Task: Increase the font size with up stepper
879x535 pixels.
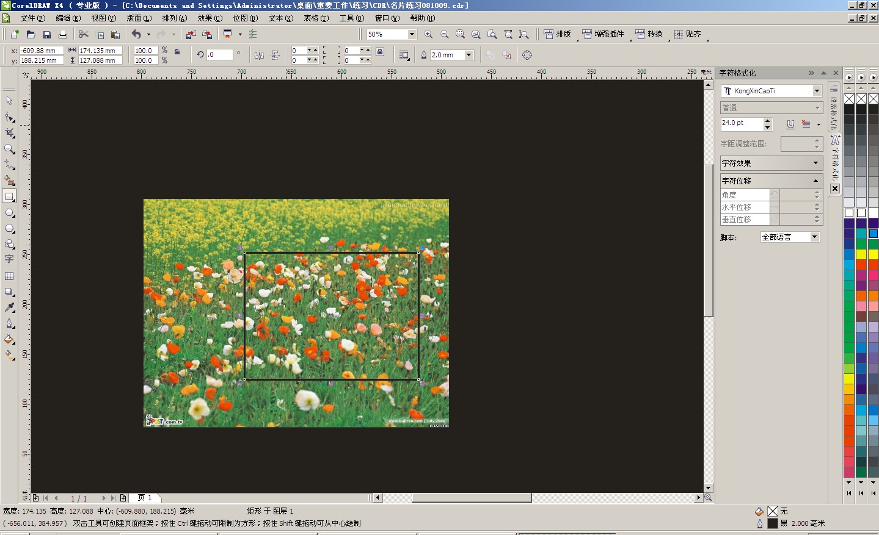Action: click(768, 121)
